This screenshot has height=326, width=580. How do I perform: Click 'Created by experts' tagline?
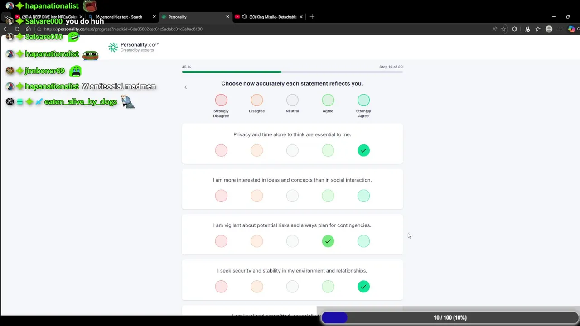coord(137,50)
